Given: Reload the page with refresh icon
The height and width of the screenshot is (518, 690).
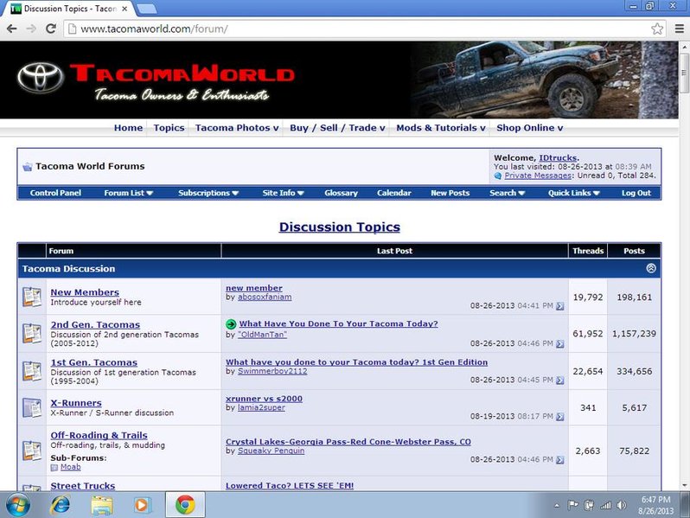Looking at the screenshot, I should pyautogui.click(x=51, y=29).
